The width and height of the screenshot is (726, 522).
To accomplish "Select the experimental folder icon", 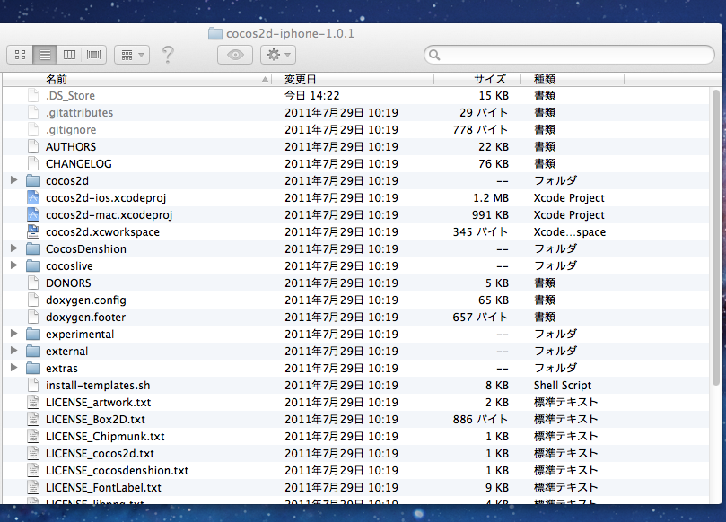I will point(33,334).
